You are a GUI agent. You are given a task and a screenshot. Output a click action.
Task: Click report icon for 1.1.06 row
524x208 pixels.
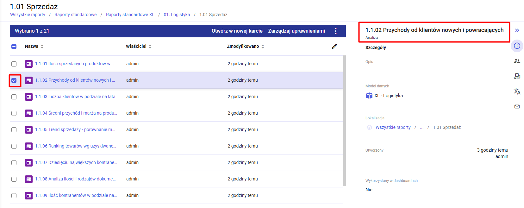pos(29,146)
